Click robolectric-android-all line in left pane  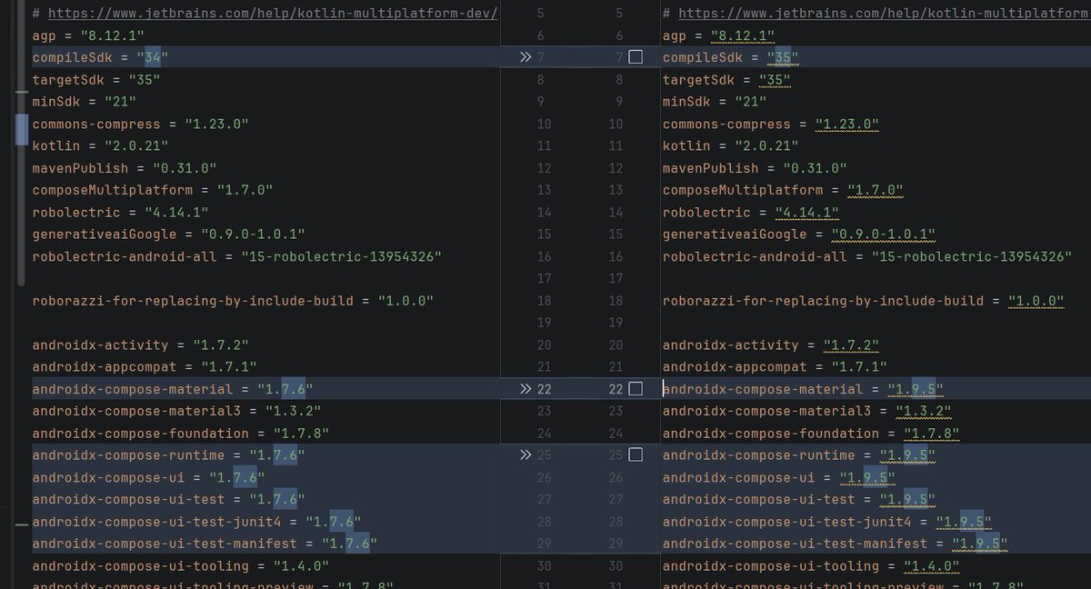point(236,256)
